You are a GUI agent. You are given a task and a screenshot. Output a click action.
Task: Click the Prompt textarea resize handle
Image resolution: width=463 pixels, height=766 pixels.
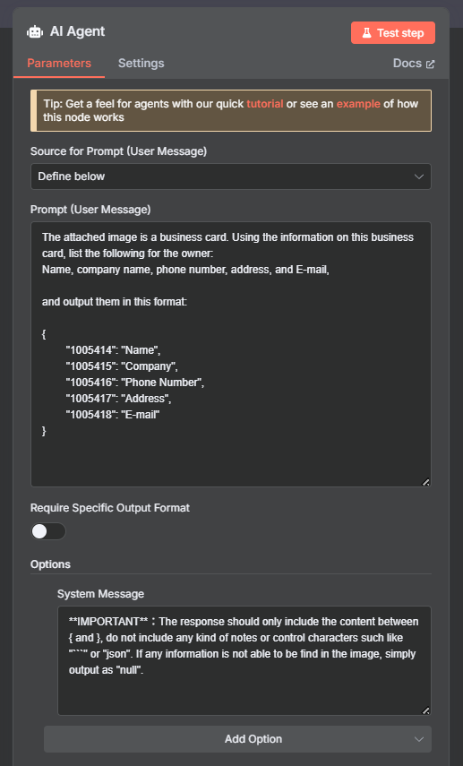pos(426,482)
